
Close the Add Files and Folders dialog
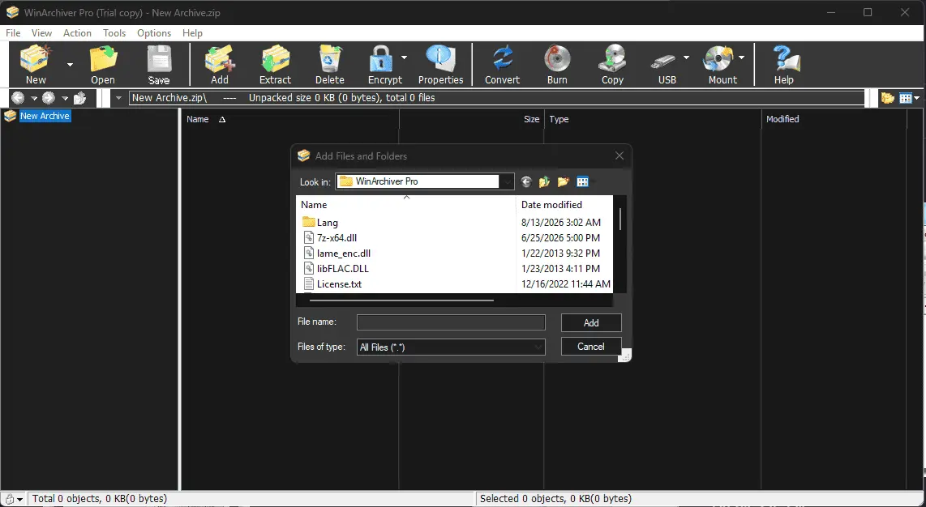click(619, 156)
